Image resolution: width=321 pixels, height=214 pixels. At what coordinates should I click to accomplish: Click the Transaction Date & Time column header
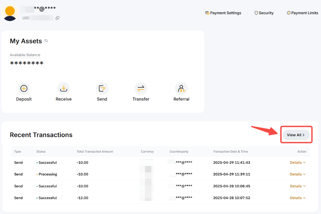click(x=230, y=152)
